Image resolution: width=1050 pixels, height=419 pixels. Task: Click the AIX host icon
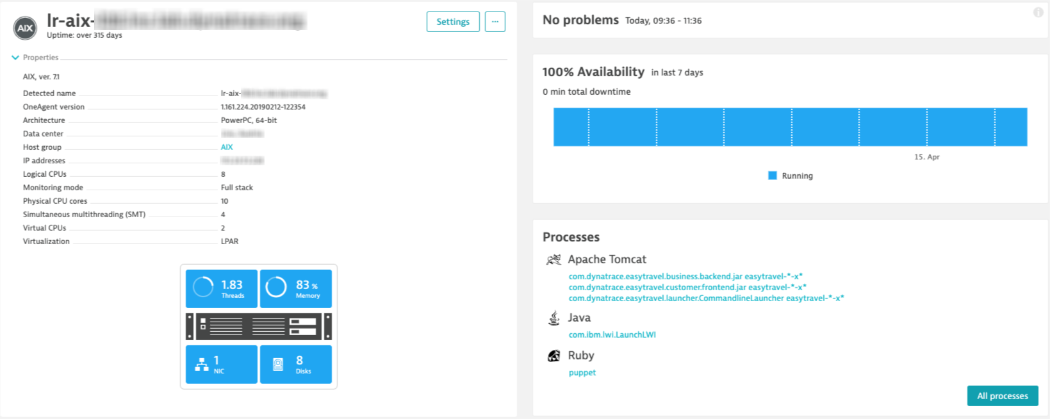coord(25,28)
